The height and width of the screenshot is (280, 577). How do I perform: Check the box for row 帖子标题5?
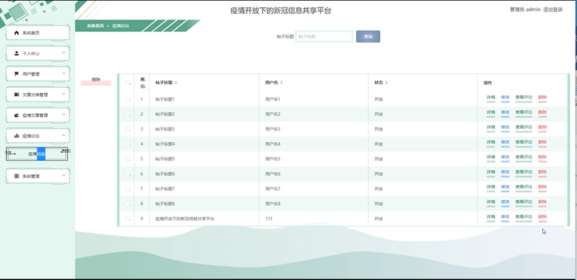click(127, 159)
